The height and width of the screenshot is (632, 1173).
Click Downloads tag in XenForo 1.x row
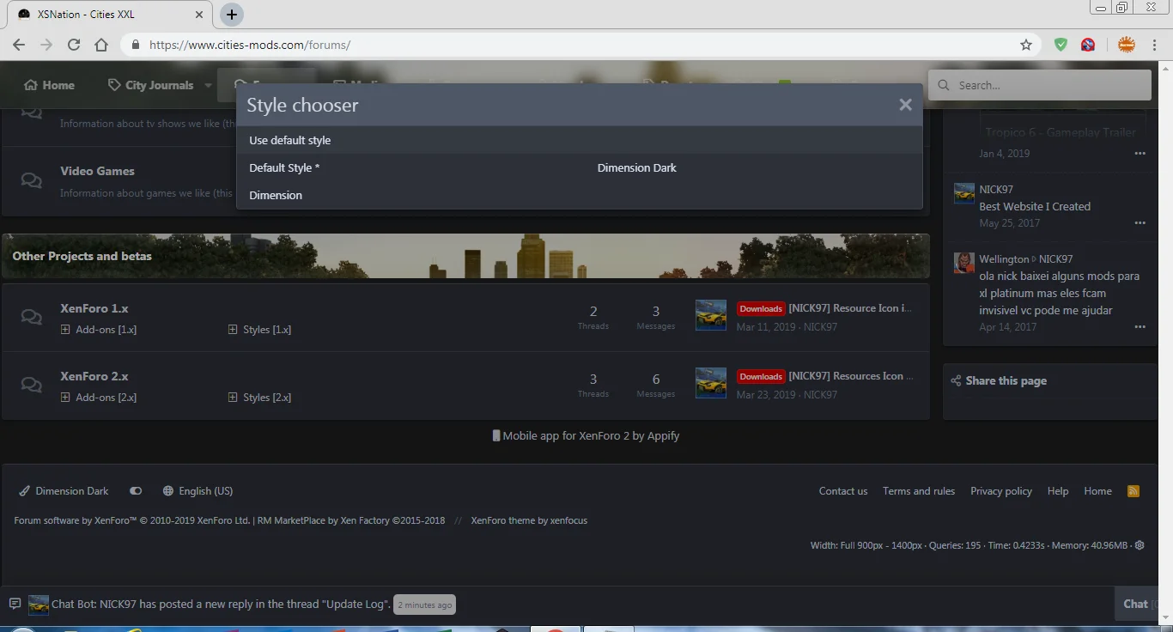pyautogui.click(x=761, y=308)
